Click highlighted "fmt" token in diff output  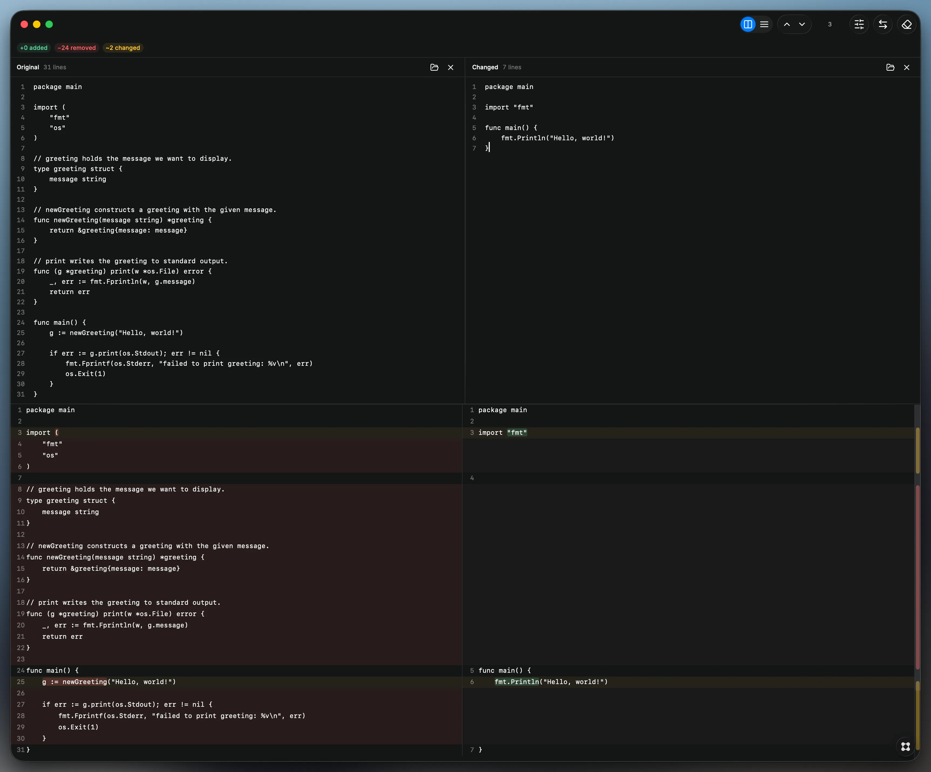point(517,433)
